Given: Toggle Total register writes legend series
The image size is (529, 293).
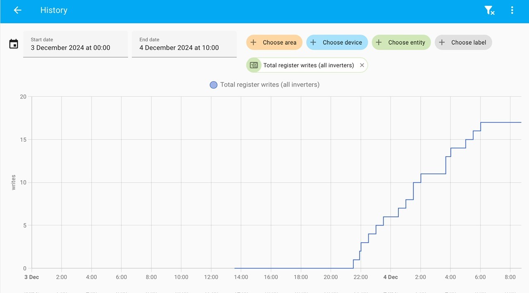Looking at the screenshot, I should click(265, 85).
